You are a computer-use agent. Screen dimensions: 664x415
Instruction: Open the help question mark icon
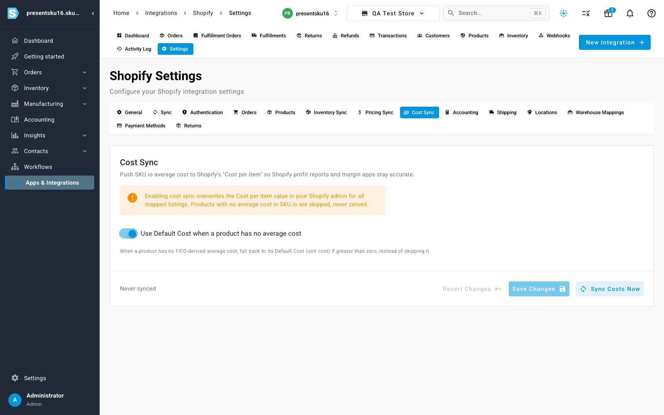pos(652,13)
